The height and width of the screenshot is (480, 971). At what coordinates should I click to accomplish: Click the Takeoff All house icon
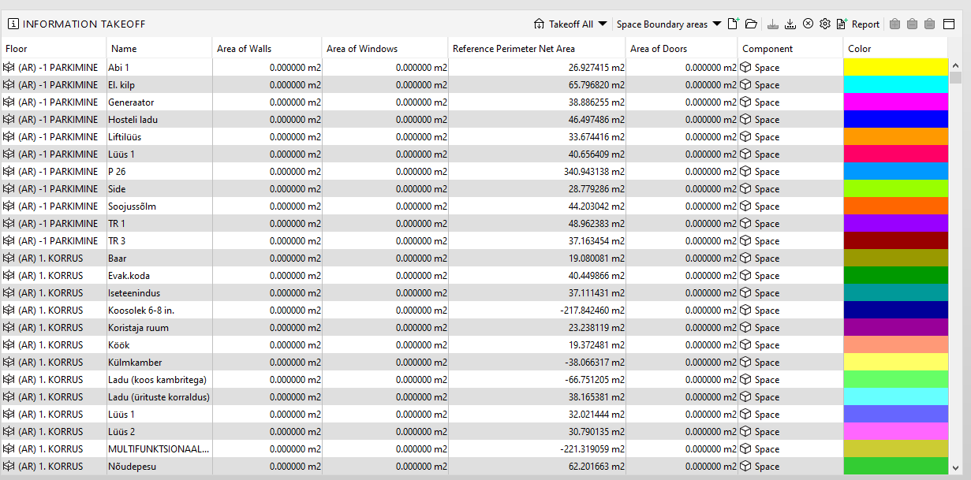pos(540,24)
